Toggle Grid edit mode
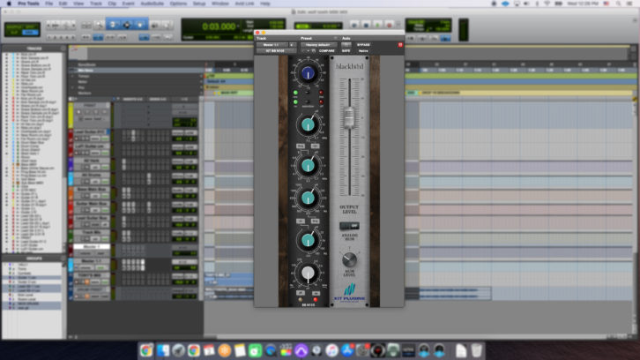This screenshot has height=360, width=640. pyautogui.click(x=30, y=33)
